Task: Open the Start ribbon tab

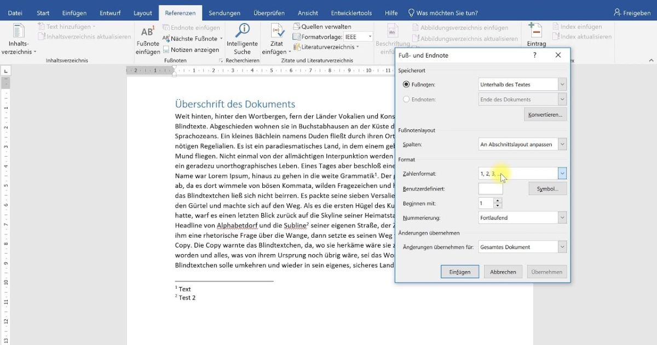Action: [43, 12]
